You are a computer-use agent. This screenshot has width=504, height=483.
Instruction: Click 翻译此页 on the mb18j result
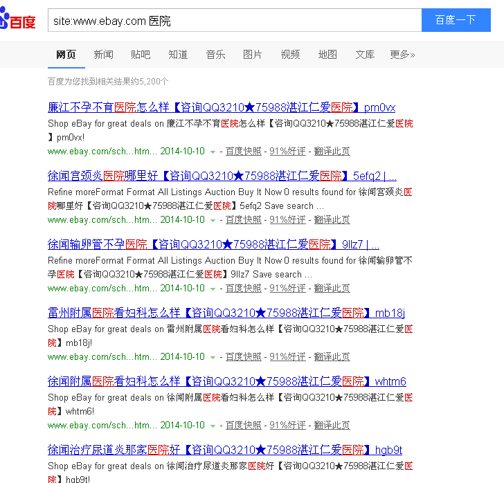[332, 356]
